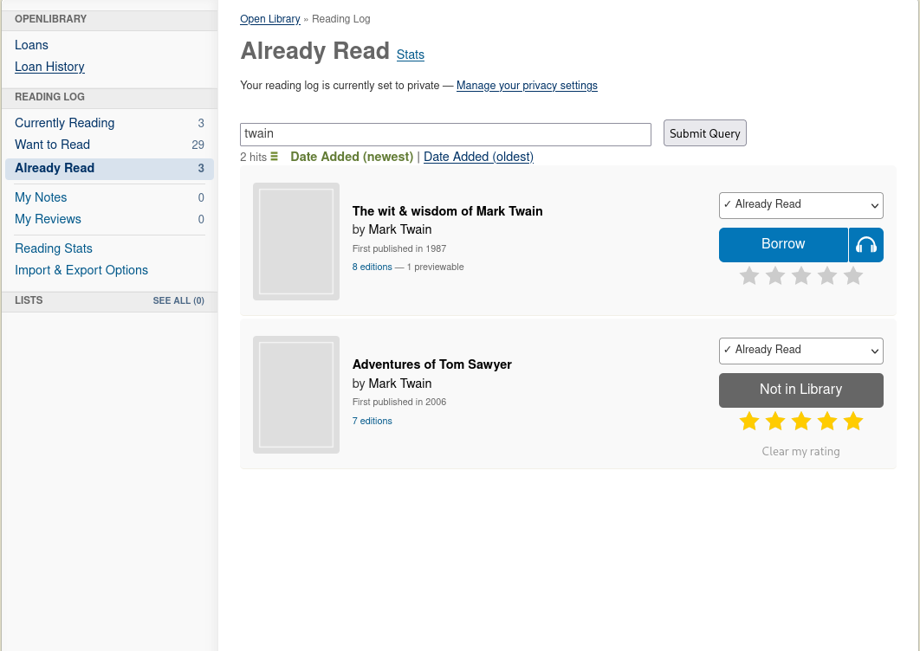Viewport: 920px width, 651px height.
Task: View the 7 editions link
Action: (x=372, y=421)
